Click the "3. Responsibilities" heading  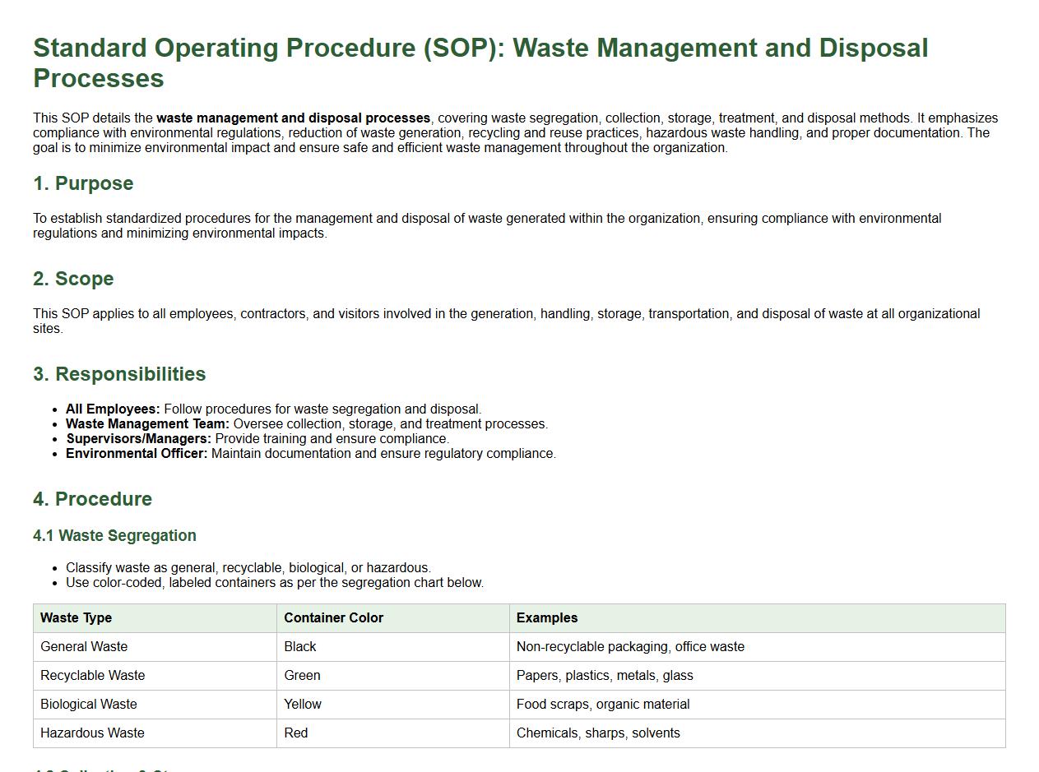point(119,374)
